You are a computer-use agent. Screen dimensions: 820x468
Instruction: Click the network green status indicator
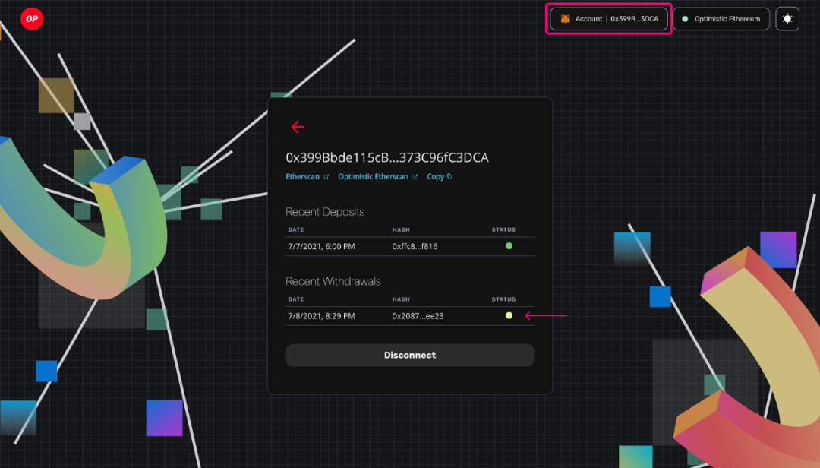[685, 19]
